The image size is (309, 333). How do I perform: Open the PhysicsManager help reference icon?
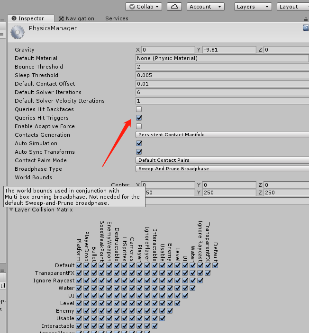[306, 28]
